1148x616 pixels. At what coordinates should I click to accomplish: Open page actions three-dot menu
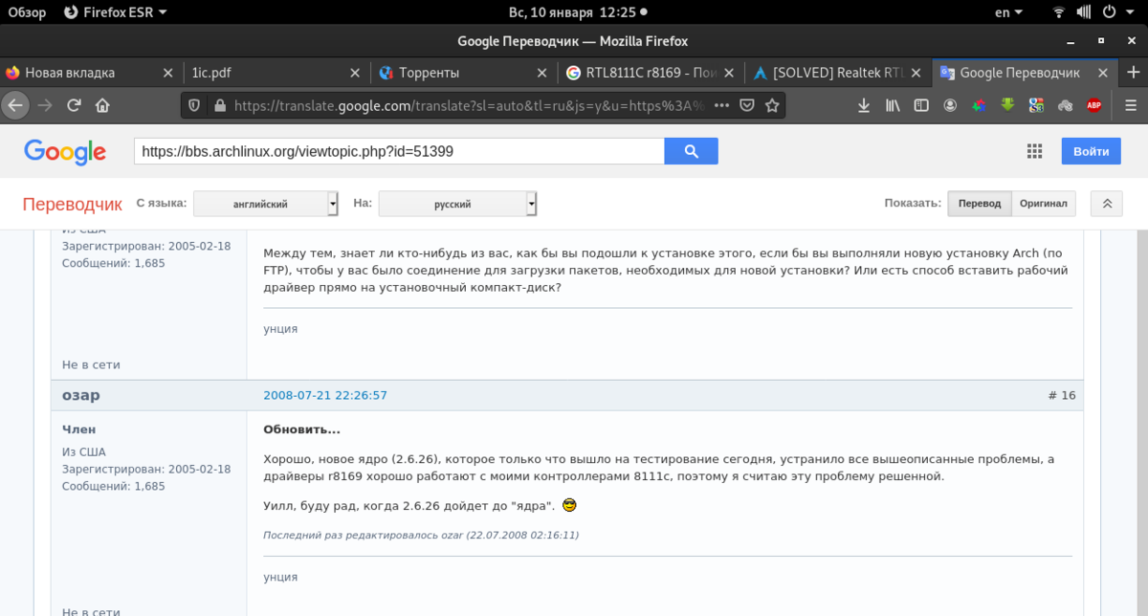point(722,105)
